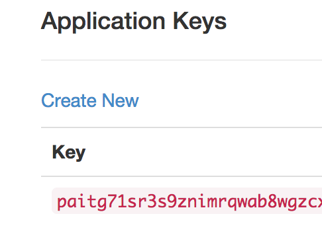This screenshot has height=243, width=322.
Task: Select the application key starting with paitg71
Action: 189,202
